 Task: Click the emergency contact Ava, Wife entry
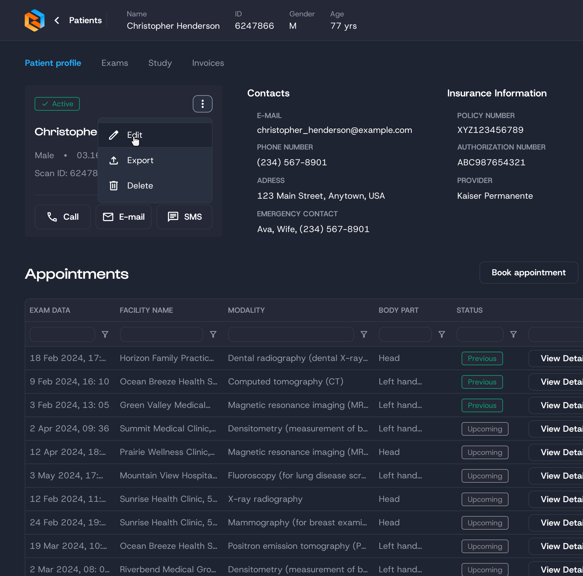click(x=313, y=229)
